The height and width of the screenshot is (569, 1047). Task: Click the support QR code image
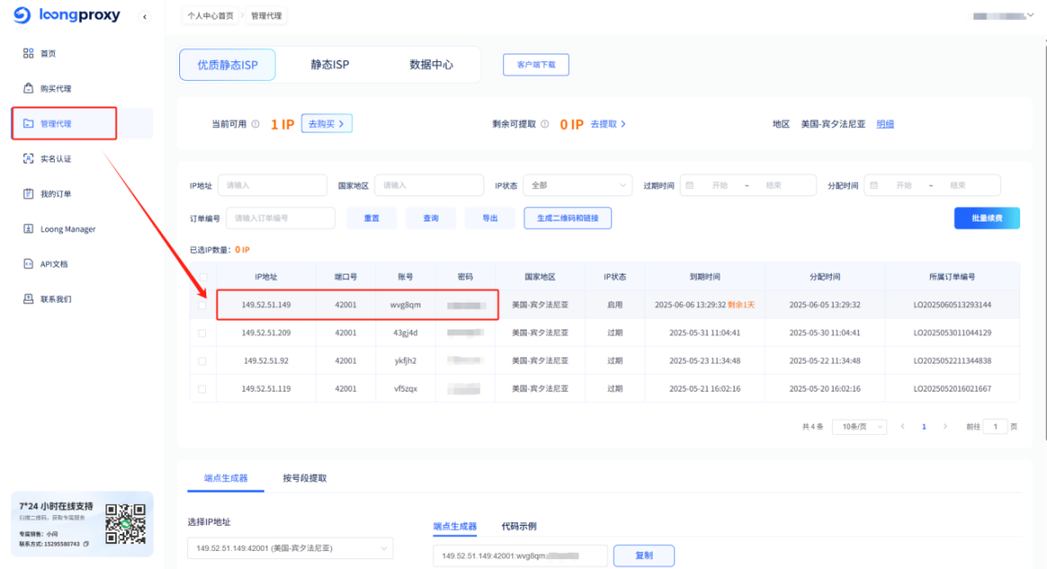[125, 524]
